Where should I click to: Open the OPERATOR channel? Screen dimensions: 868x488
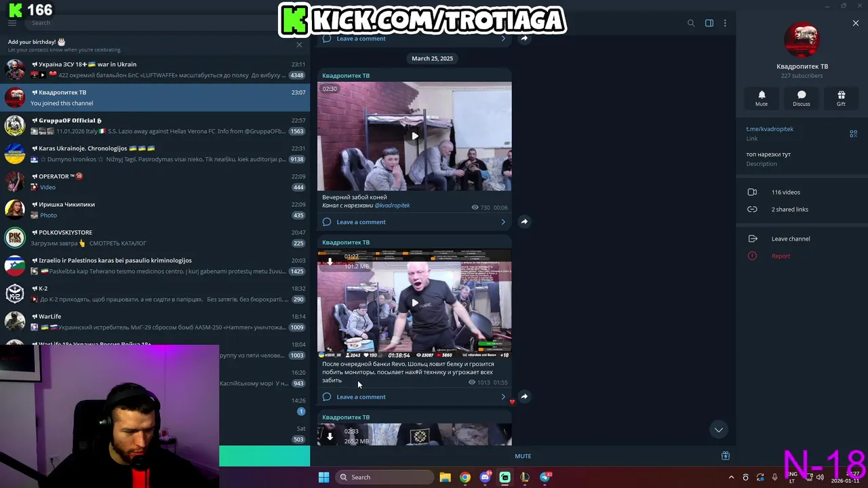pos(155,182)
